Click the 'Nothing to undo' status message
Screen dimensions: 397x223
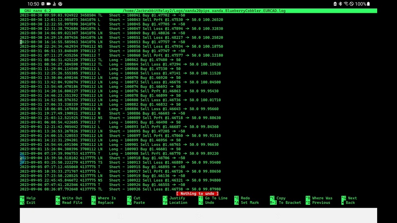197,194
